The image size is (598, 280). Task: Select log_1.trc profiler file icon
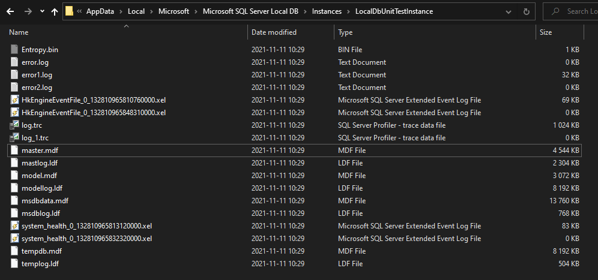pos(14,137)
